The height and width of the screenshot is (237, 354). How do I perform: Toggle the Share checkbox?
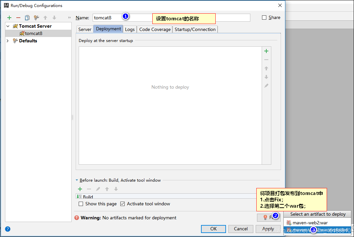(x=264, y=18)
